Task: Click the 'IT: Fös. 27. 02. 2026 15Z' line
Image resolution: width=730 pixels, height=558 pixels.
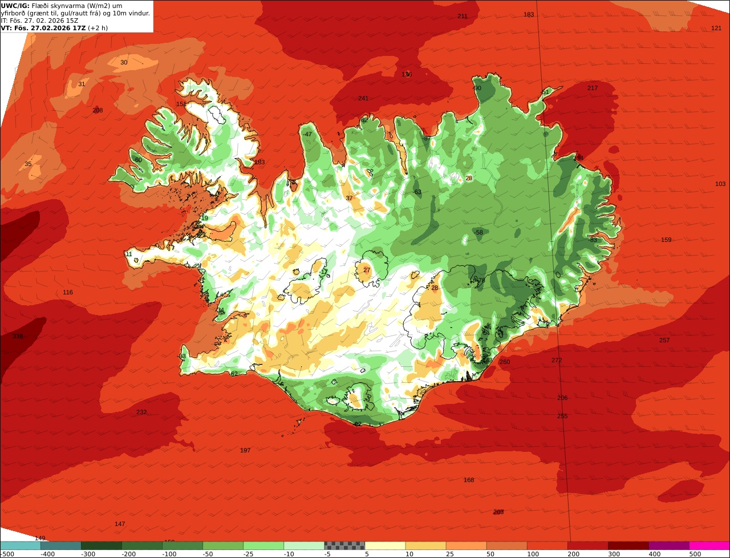Action: click(x=40, y=21)
